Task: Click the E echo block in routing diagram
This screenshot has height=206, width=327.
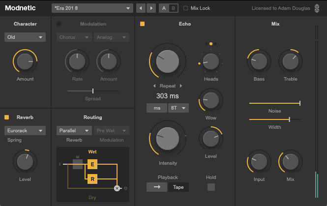Action: tap(92, 164)
